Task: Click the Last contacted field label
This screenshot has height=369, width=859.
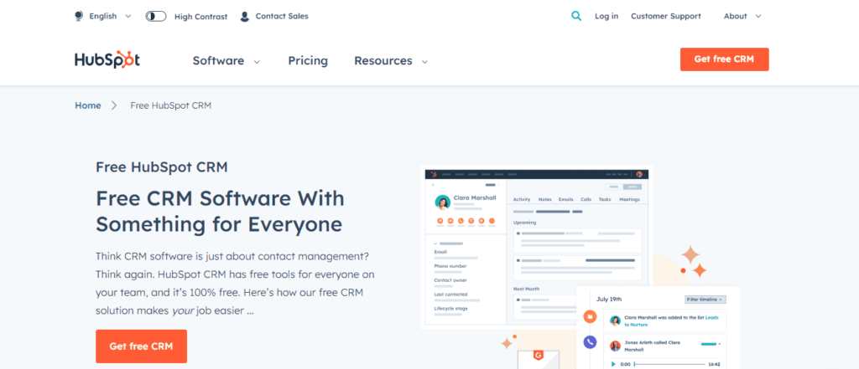Action: click(x=450, y=295)
